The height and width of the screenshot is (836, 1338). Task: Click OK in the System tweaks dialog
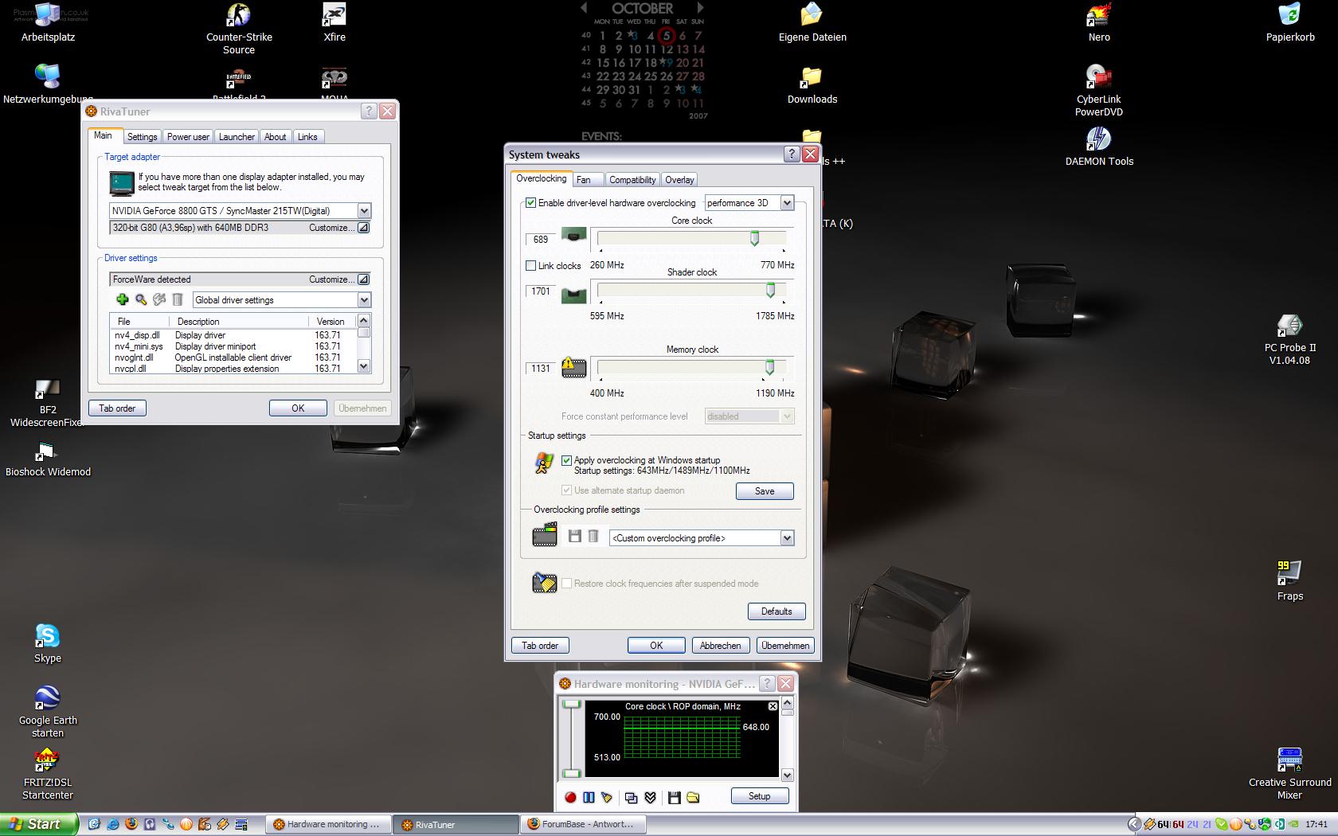(x=656, y=646)
